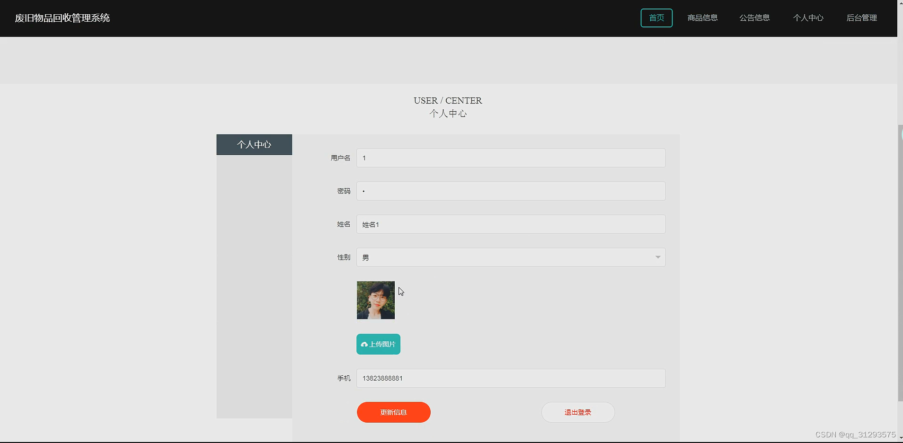Click the USER / CENTER heading text
Image resolution: width=903 pixels, height=443 pixels.
448,100
